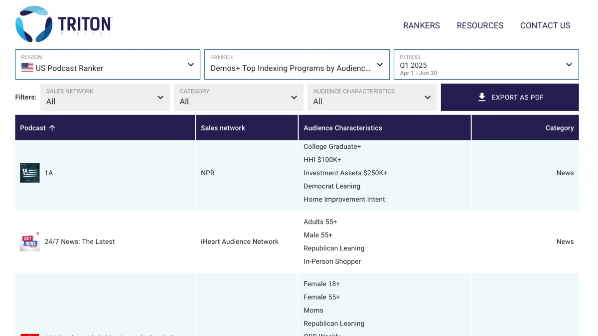Click the Sales network column header
Screen dimensions: 598x336
pos(223,127)
